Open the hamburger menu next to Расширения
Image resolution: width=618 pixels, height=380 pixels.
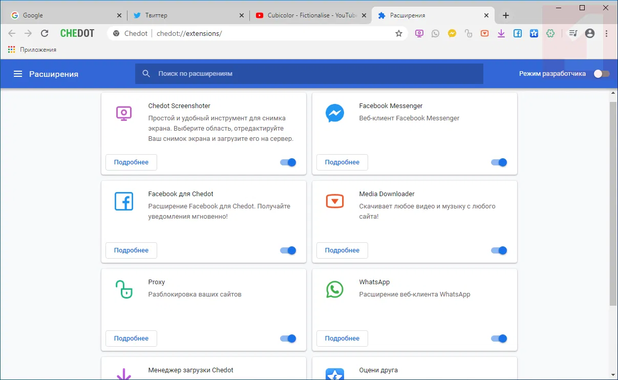(x=18, y=74)
